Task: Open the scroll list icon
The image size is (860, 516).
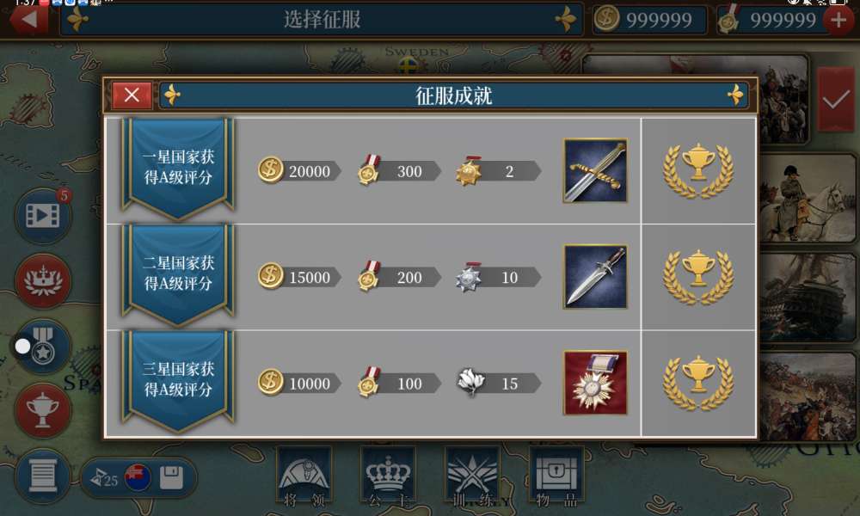Action: tap(43, 476)
